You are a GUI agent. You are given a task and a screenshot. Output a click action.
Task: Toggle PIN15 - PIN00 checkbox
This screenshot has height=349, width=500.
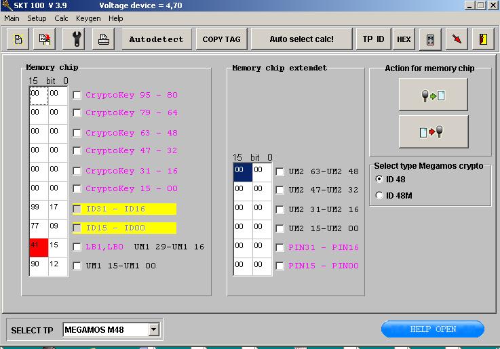(x=280, y=266)
